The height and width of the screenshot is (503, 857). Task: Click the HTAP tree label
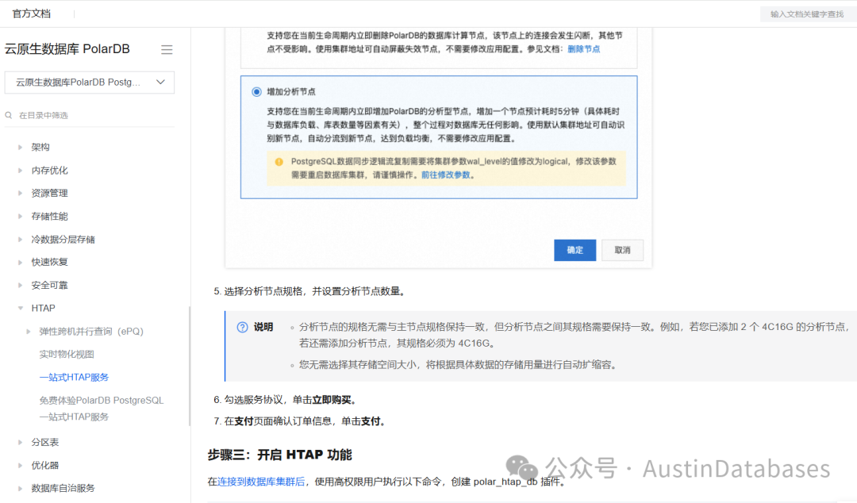coord(43,308)
